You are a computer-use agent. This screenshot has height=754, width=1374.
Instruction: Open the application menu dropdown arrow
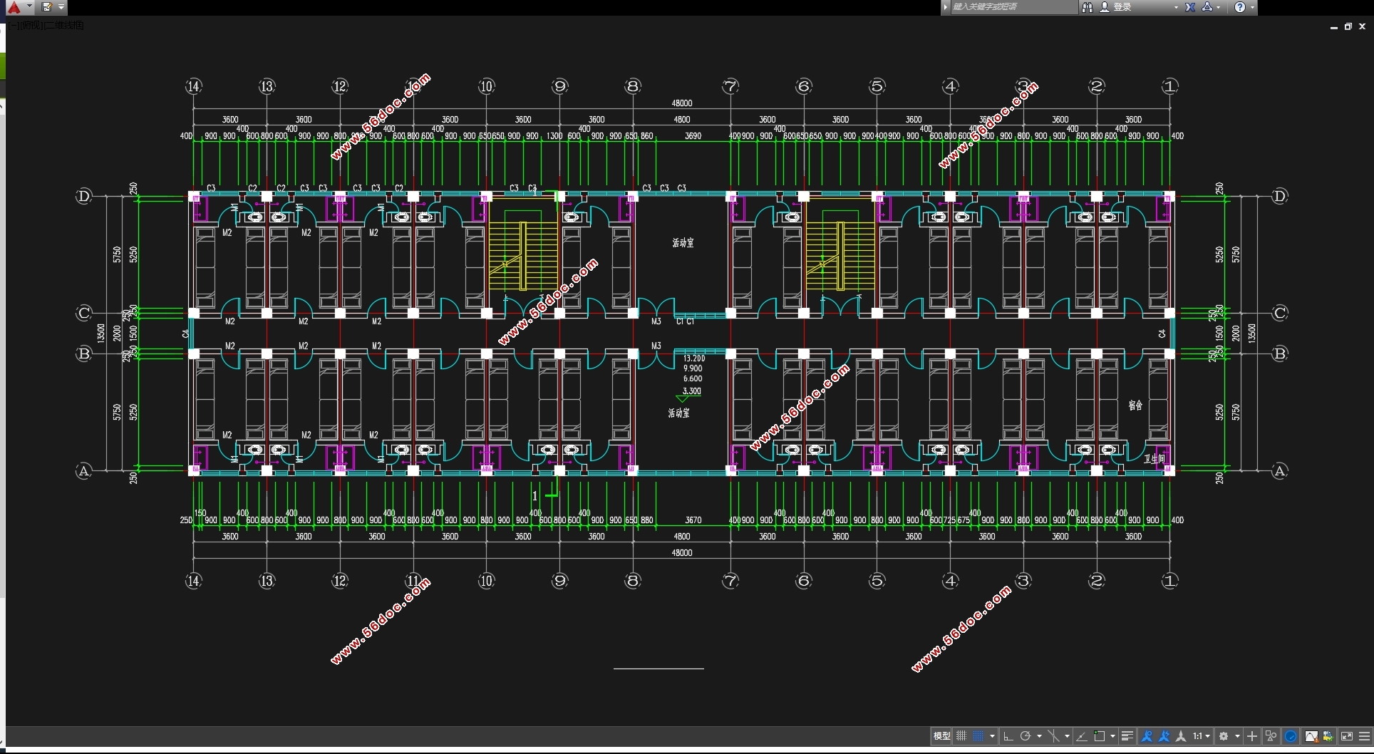tap(29, 6)
